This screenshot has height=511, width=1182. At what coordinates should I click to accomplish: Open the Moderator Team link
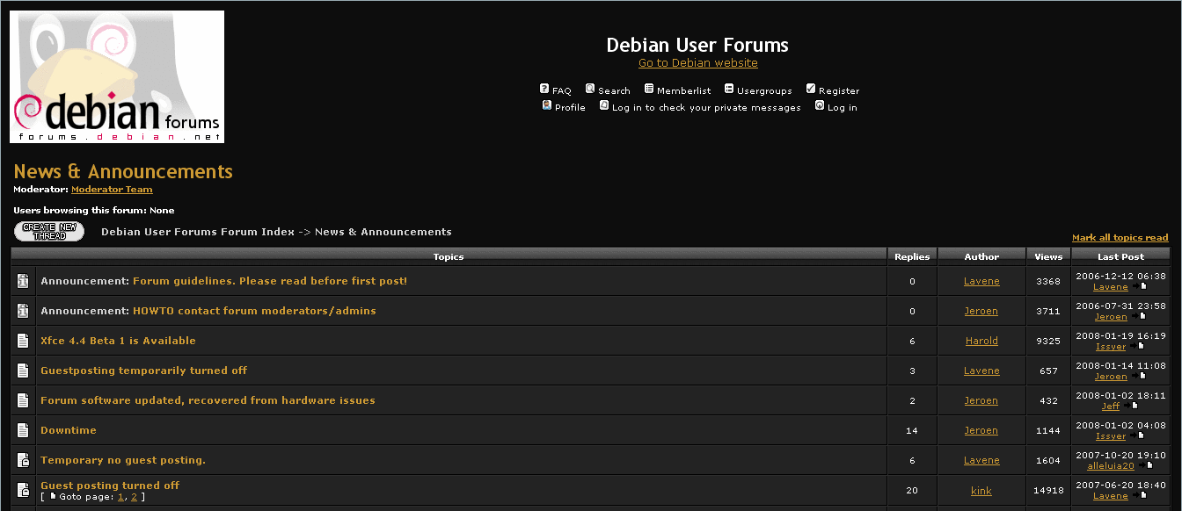[x=112, y=189]
